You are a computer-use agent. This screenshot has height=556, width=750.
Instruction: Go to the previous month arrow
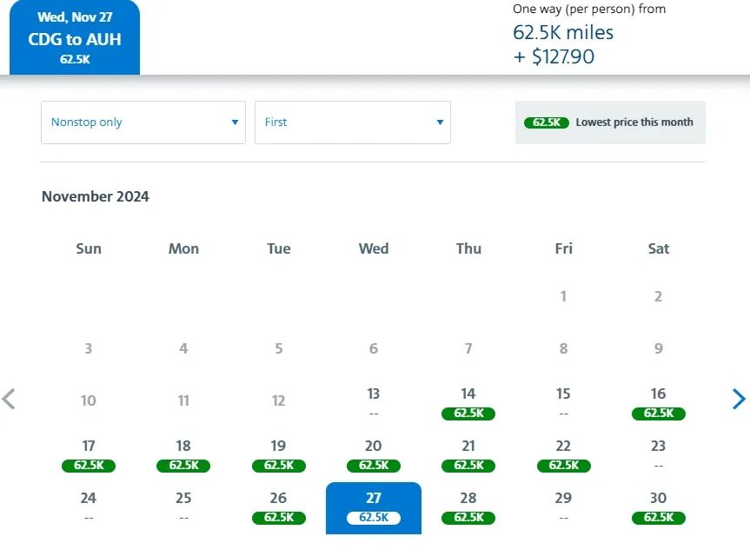coord(10,399)
